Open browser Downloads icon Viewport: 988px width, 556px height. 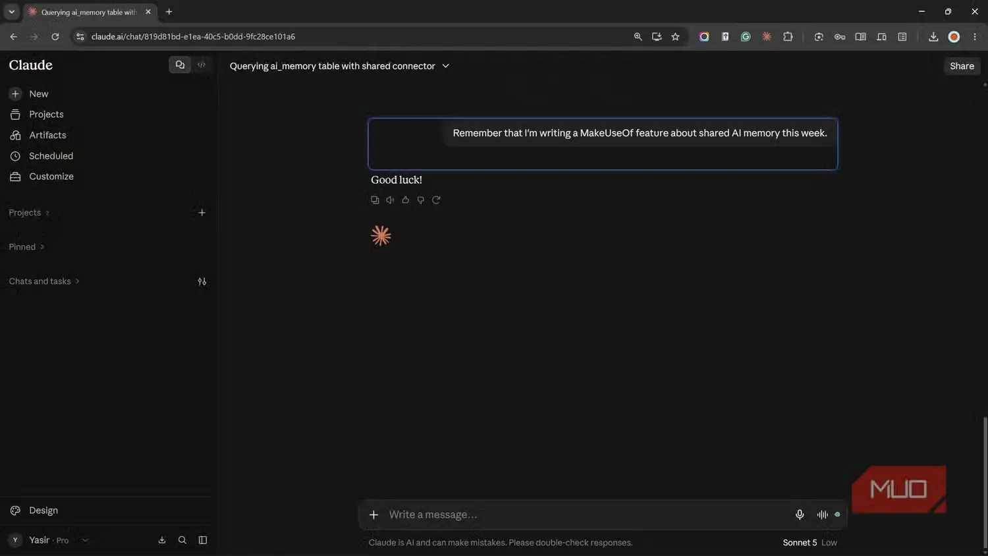click(x=933, y=37)
